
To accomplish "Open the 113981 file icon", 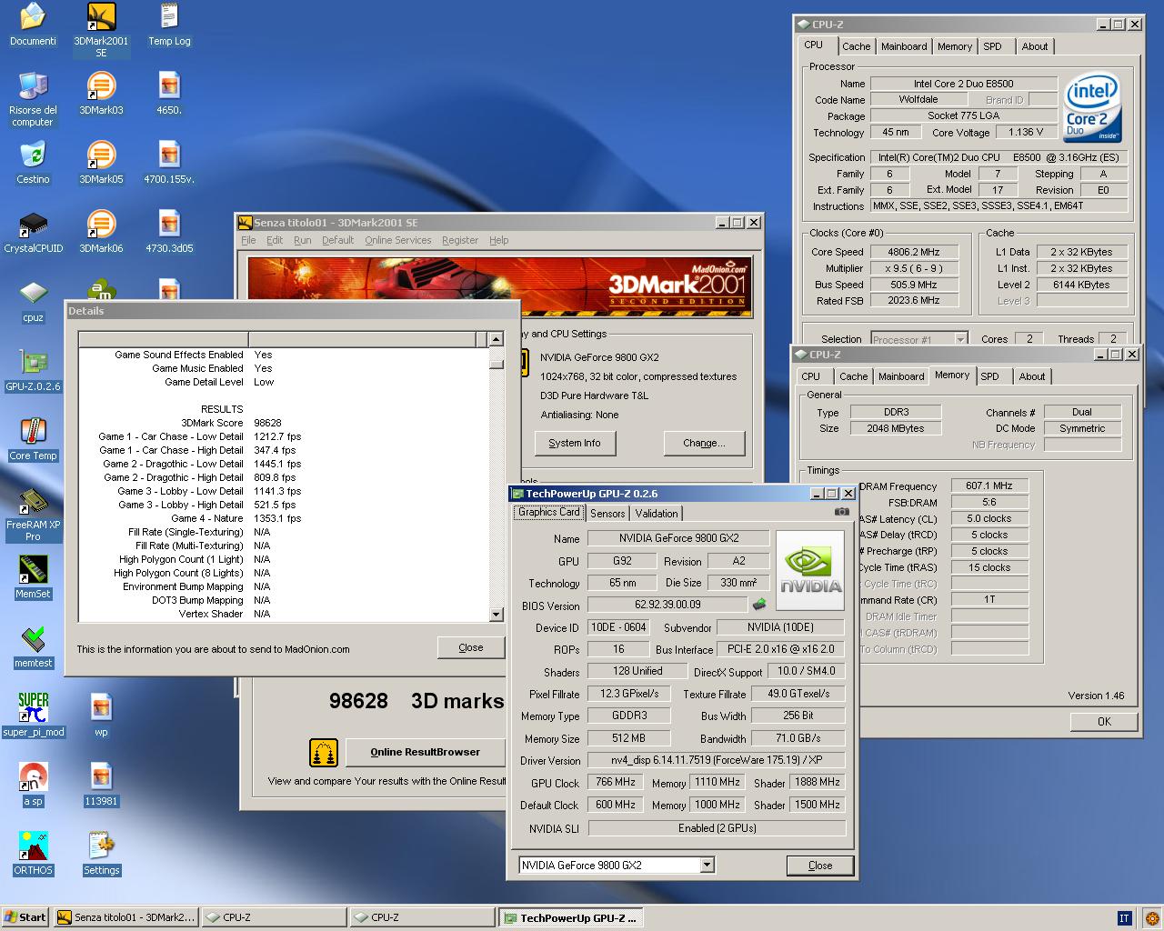I will [101, 784].
